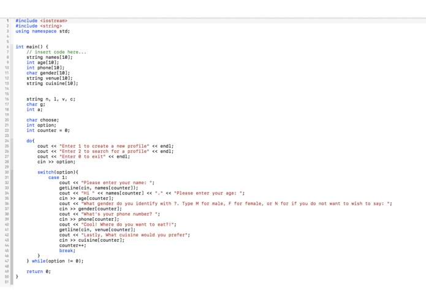
Task: Click 'What's your phone number?' string
Action: [120, 214]
